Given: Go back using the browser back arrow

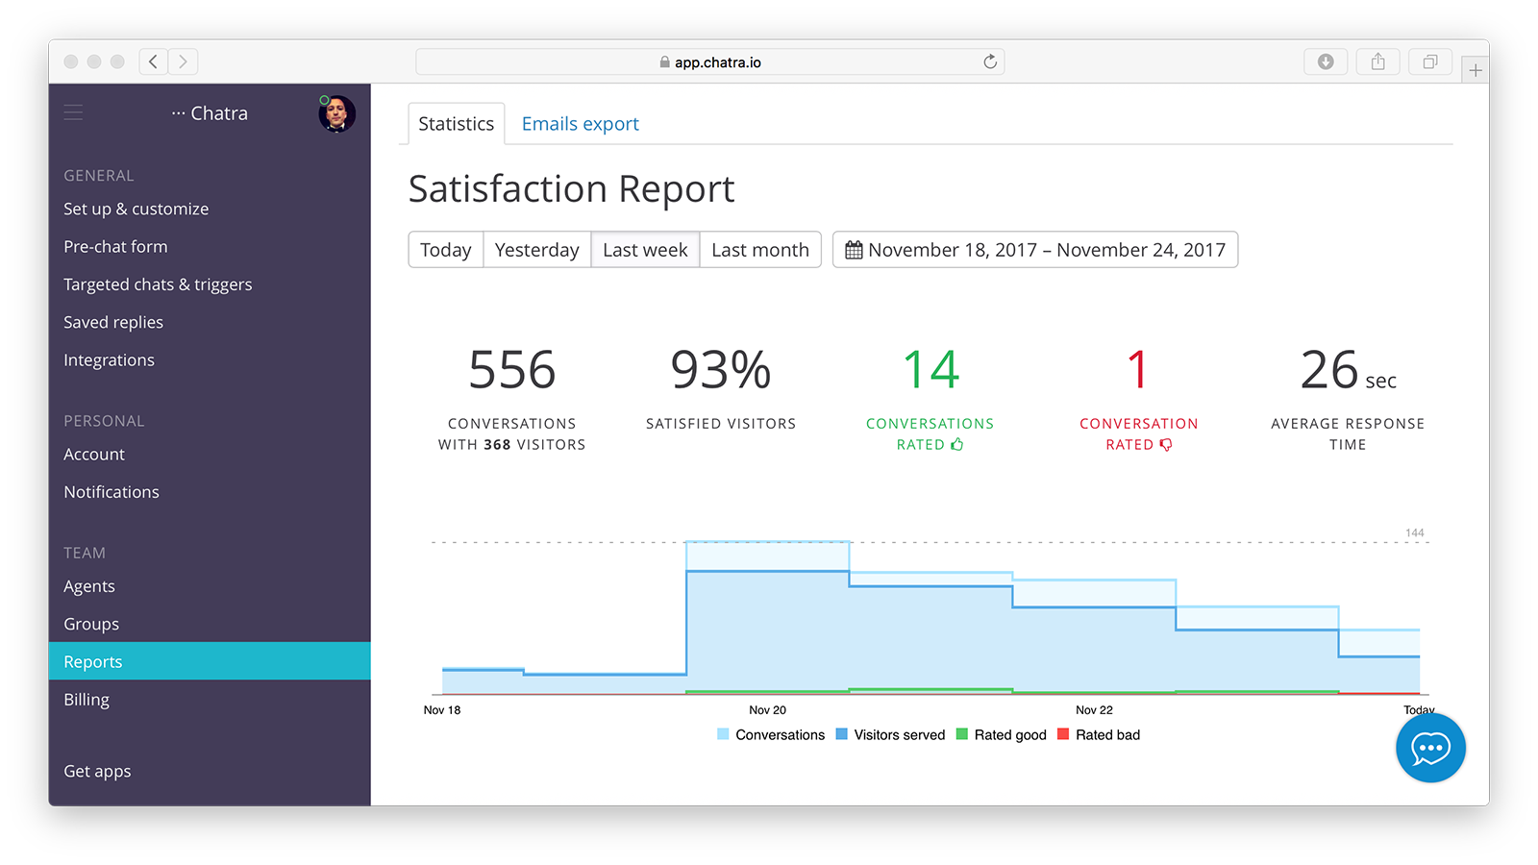Looking at the screenshot, I should 153,61.
